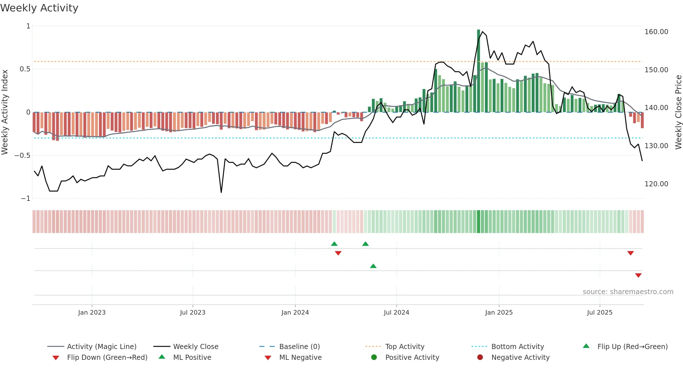Click the Weekly Close Price axis title
The width and height of the screenshot is (683, 384).
point(678,112)
